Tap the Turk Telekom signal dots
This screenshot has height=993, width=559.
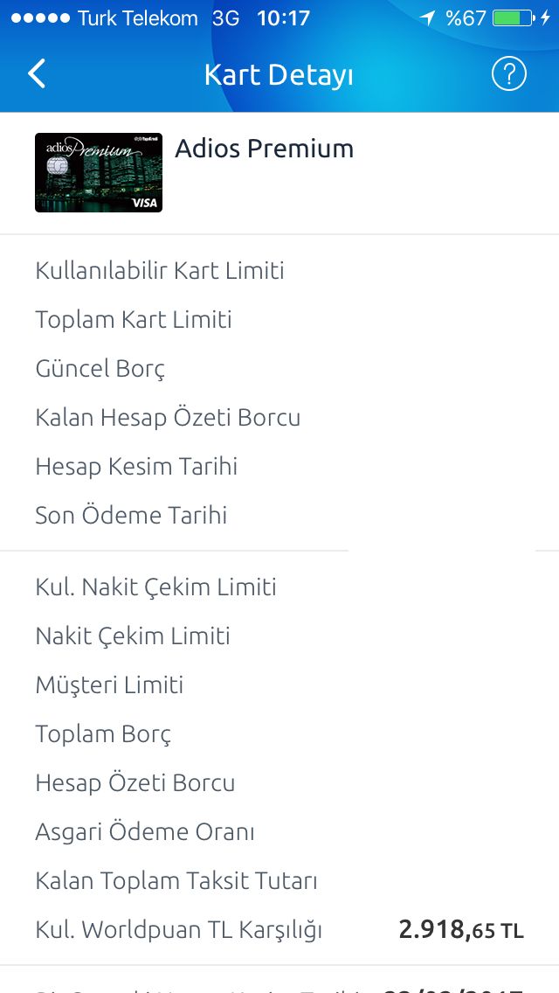coord(40,17)
